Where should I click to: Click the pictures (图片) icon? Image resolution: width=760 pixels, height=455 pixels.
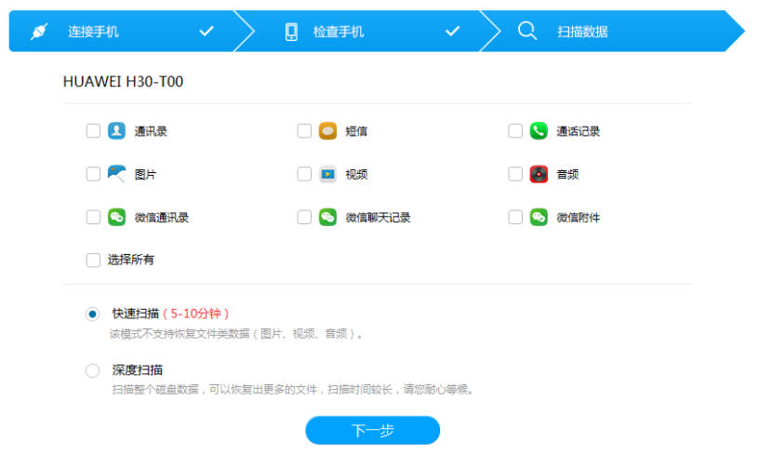116,174
